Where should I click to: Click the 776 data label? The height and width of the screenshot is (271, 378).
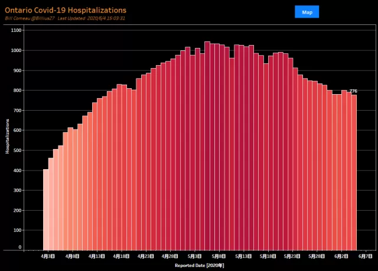click(x=353, y=91)
